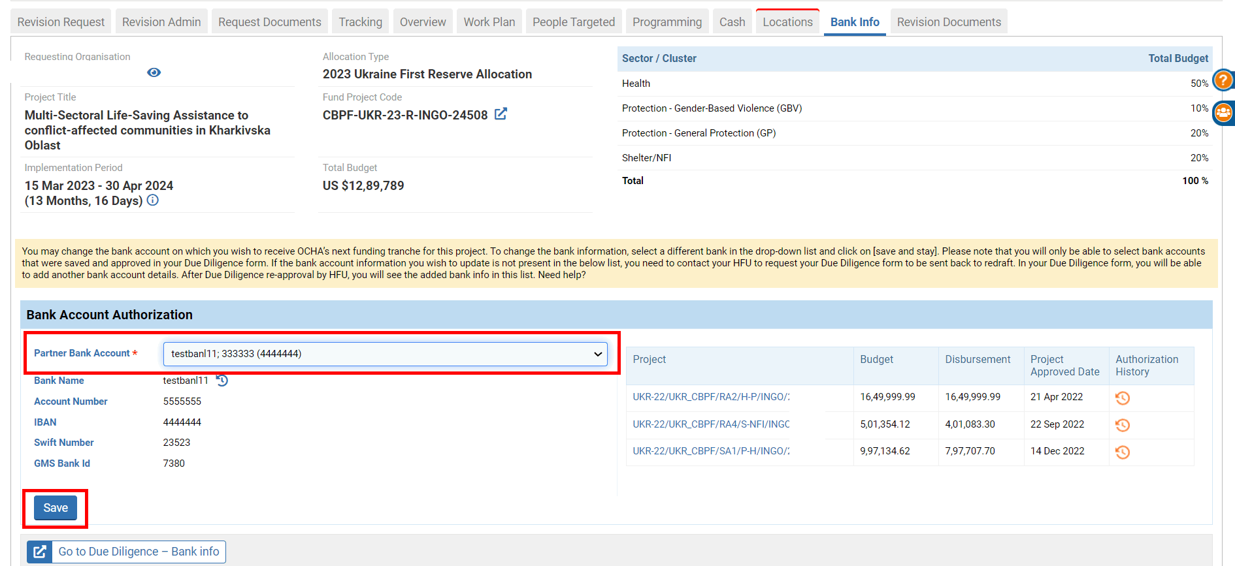Click budget value 9,97,134.62
Image resolution: width=1235 pixels, height=566 pixels.
pyautogui.click(x=885, y=451)
